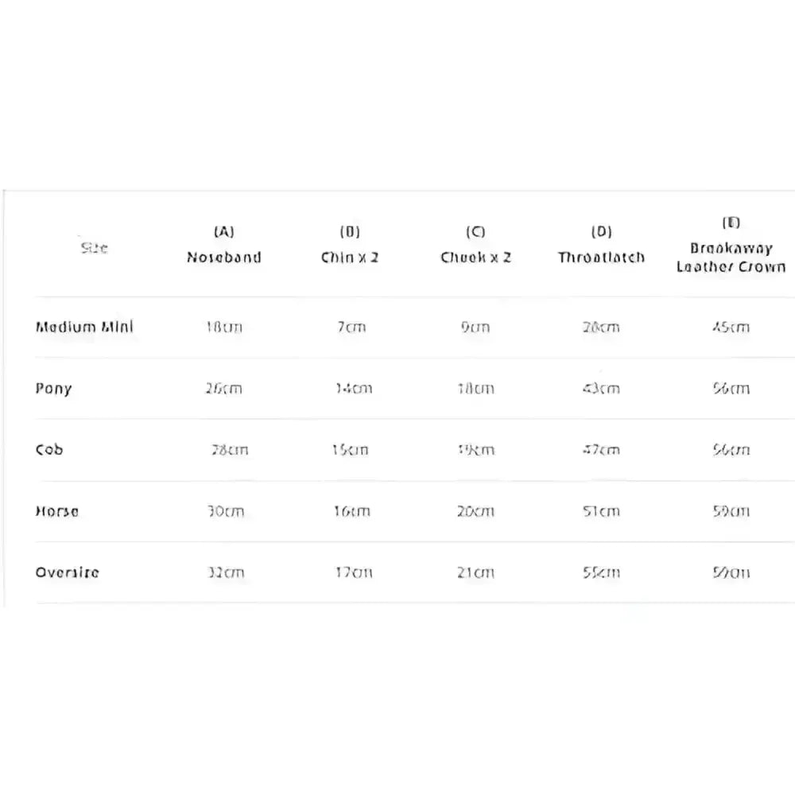Click the Pony row label
This screenshot has width=795, height=795.
click(54, 389)
